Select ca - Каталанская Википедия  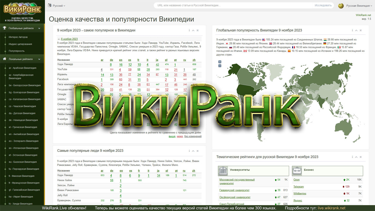[x=25, y=99]
